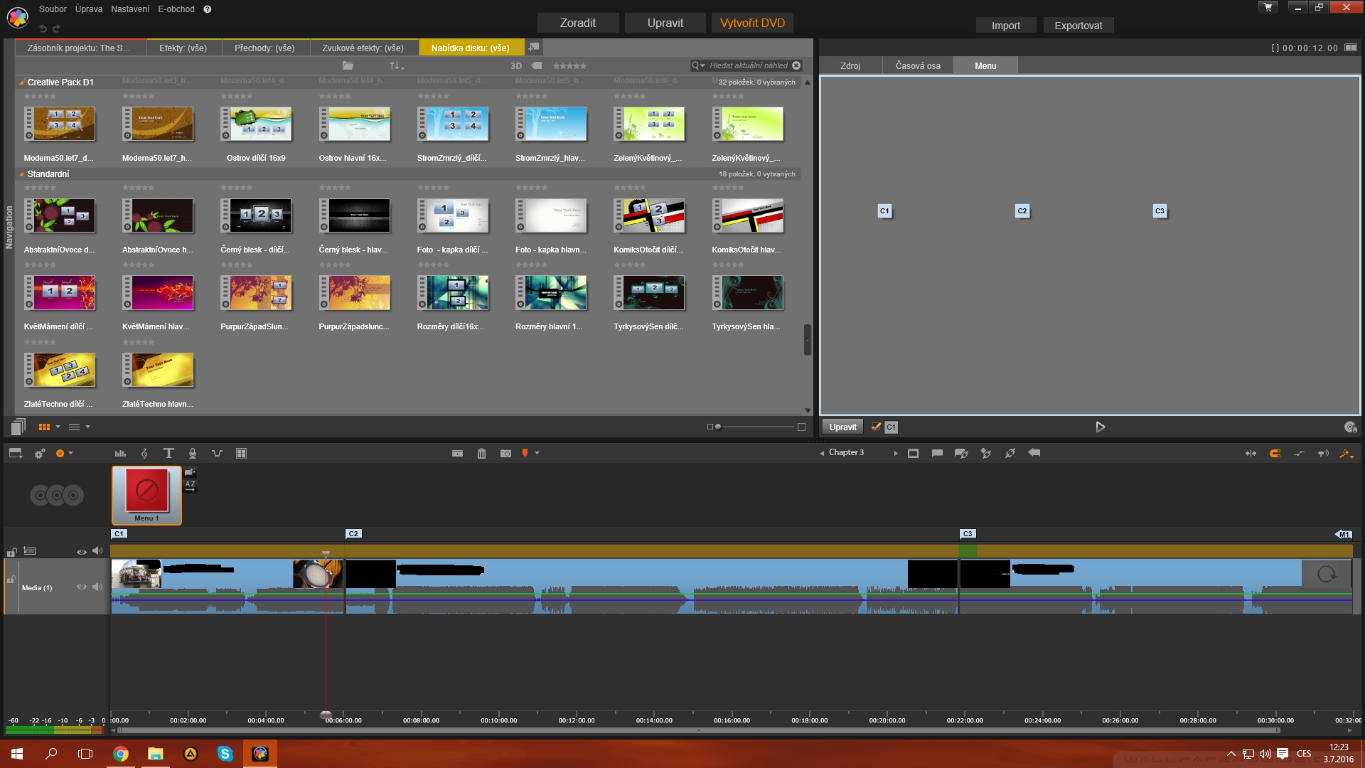
Task: Click the voice-over microphone icon
Action: [192, 453]
